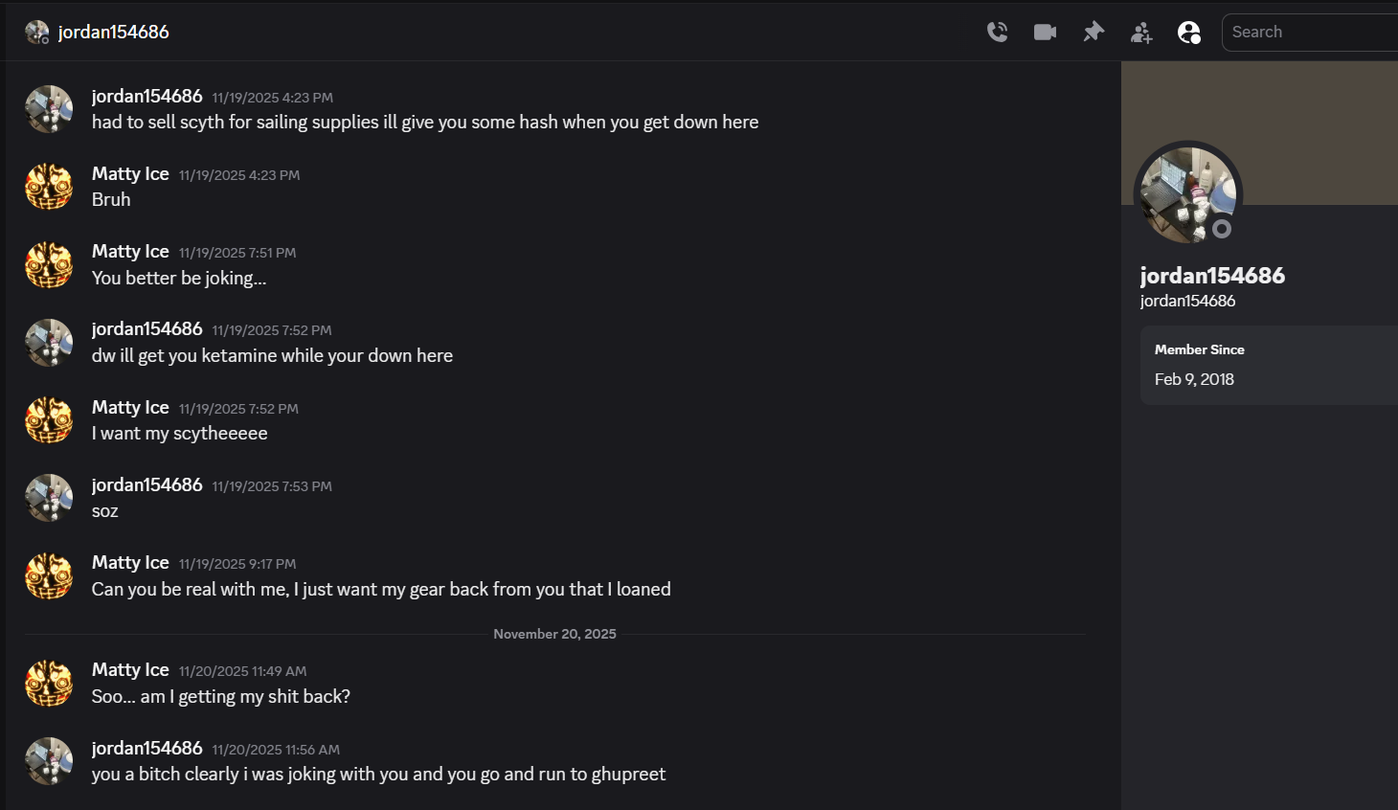1398x810 pixels.
Task: Click the status indicator on the profile avatar
Action: (1222, 229)
